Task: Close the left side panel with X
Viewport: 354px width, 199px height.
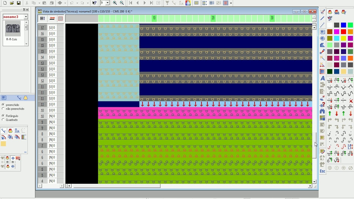Action: tap(27, 9)
